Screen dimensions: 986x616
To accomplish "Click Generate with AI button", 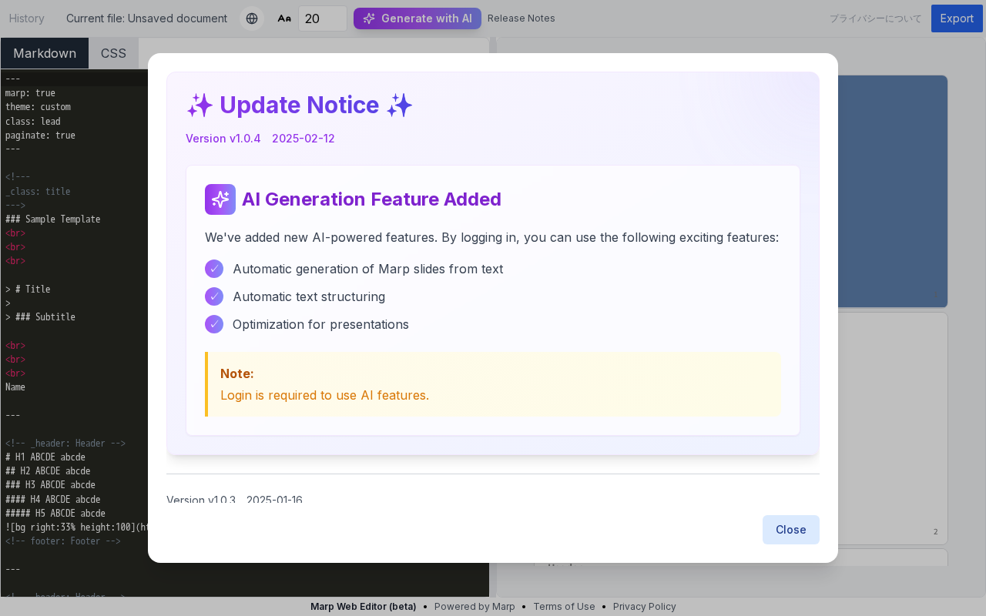I will coord(418,18).
